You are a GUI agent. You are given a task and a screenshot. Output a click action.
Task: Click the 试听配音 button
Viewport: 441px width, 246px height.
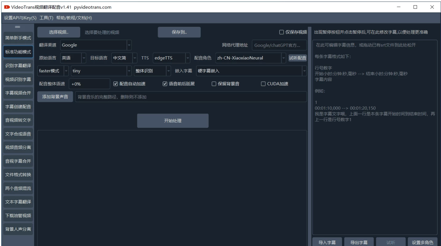(x=297, y=58)
